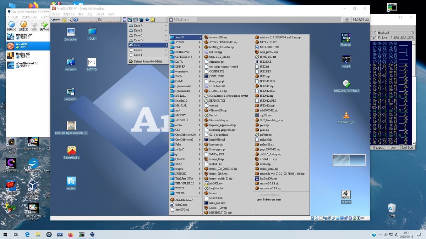
Task: Click the gradient window switcher widget
Action: 349,160
